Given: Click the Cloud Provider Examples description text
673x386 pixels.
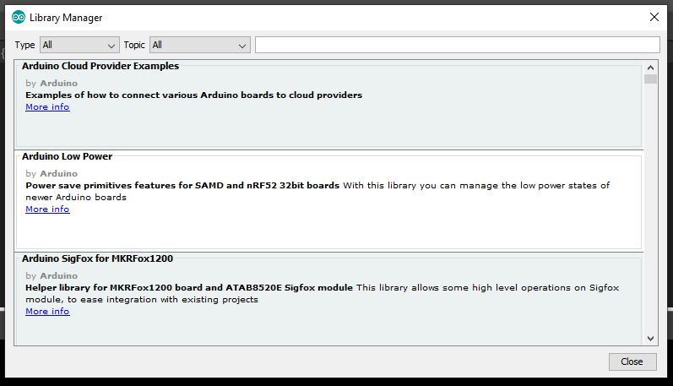Looking at the screenshot, I should [x=193, y=95].
